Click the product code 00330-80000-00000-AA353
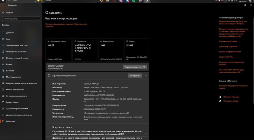Viewport: 254px width, 140px height. [x=95, y=109]
